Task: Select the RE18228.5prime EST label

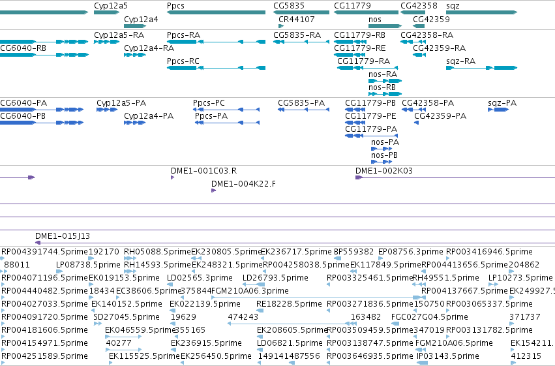Action: pos(289,304)
